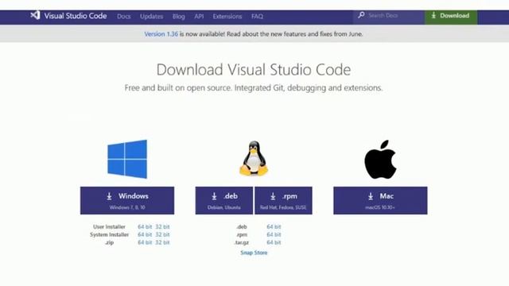
Task: Download the .rpm package button
Action: coord(283,200)
